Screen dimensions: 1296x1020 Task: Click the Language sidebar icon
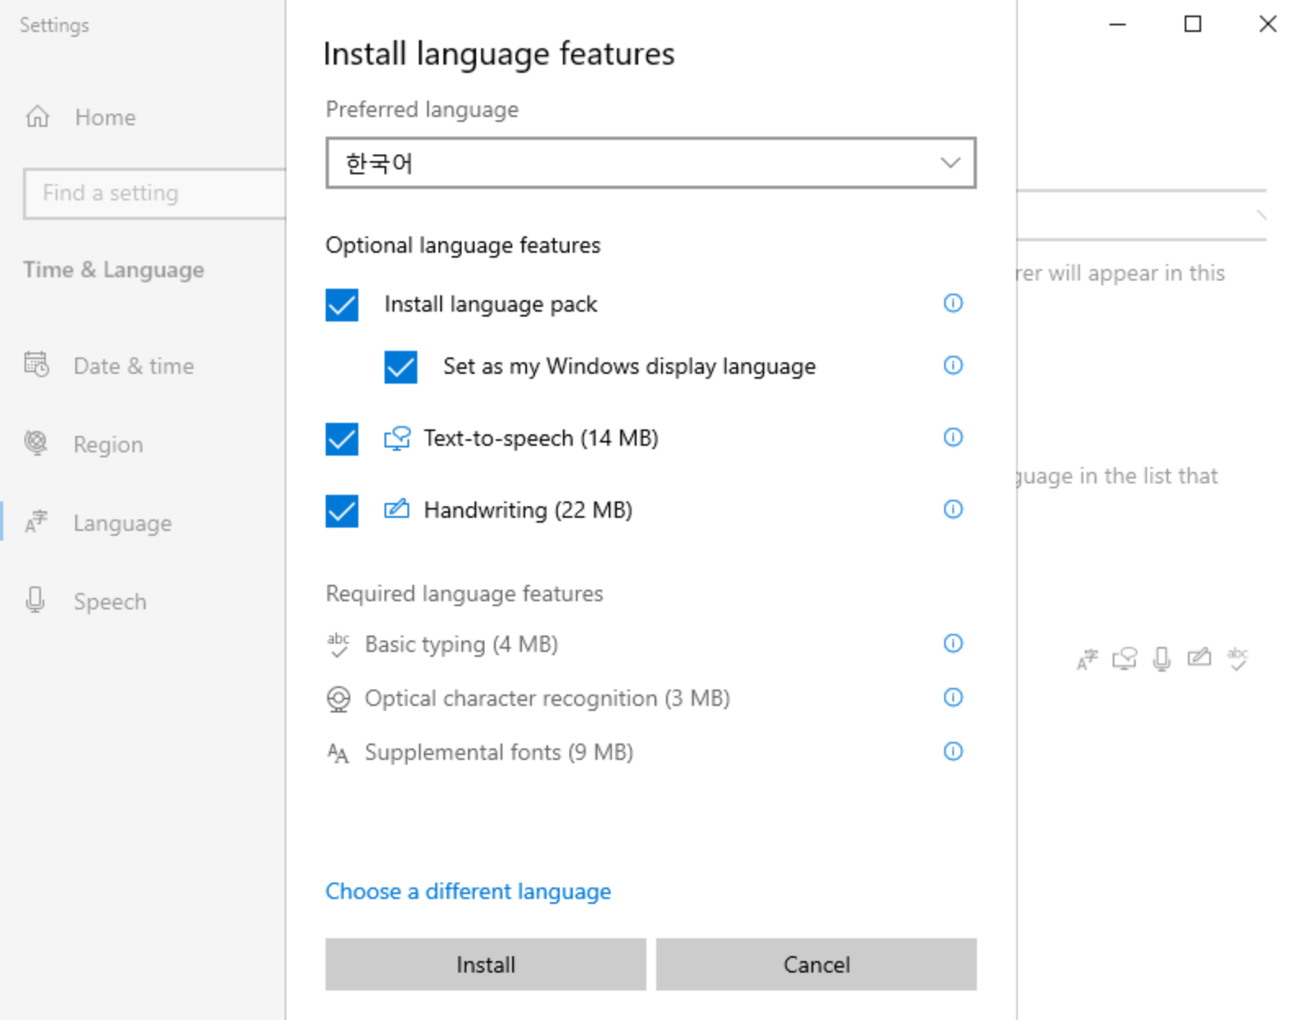(36, 522)
